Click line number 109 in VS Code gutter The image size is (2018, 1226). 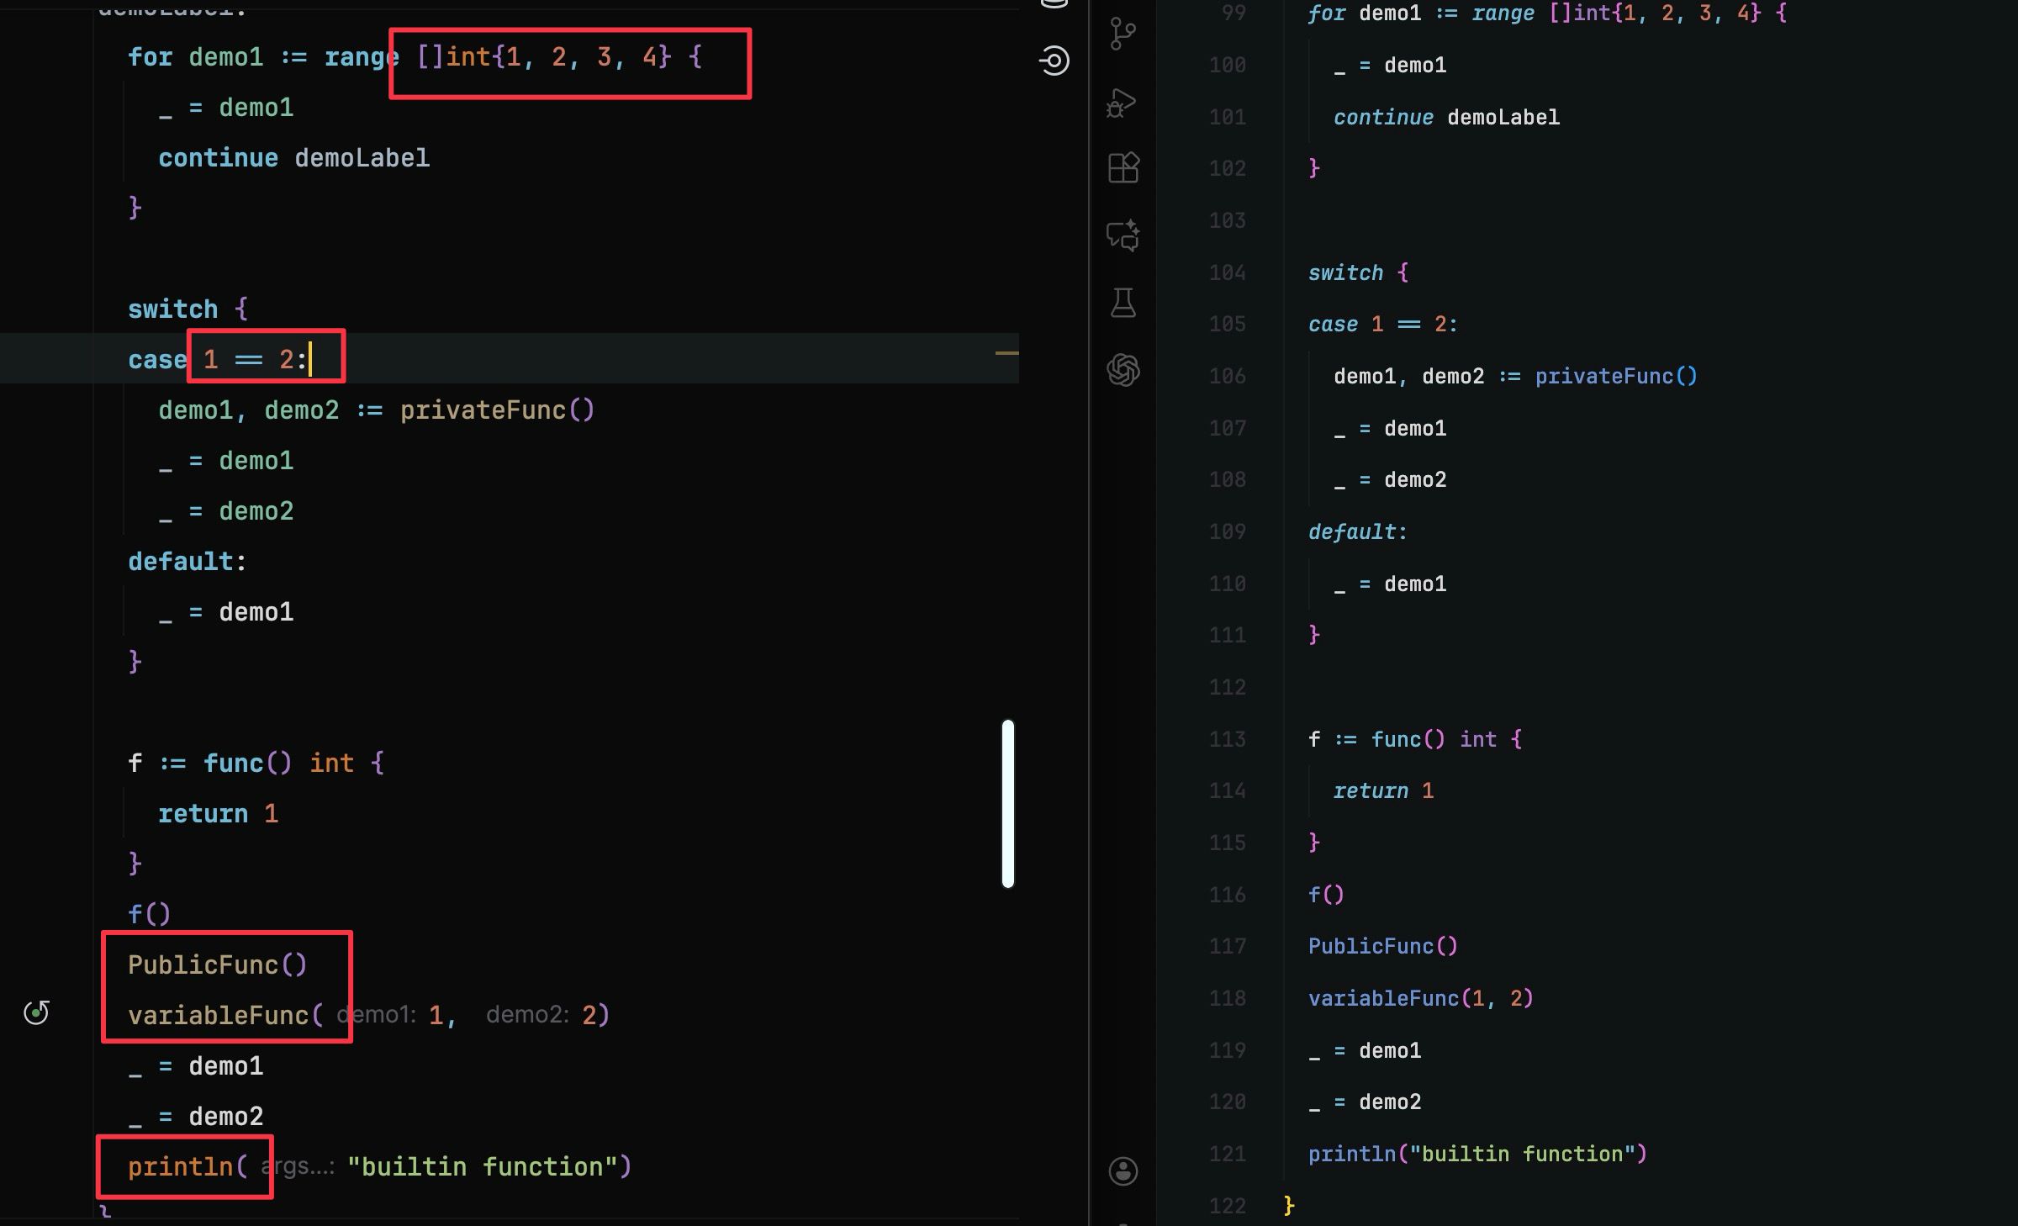1228,531
